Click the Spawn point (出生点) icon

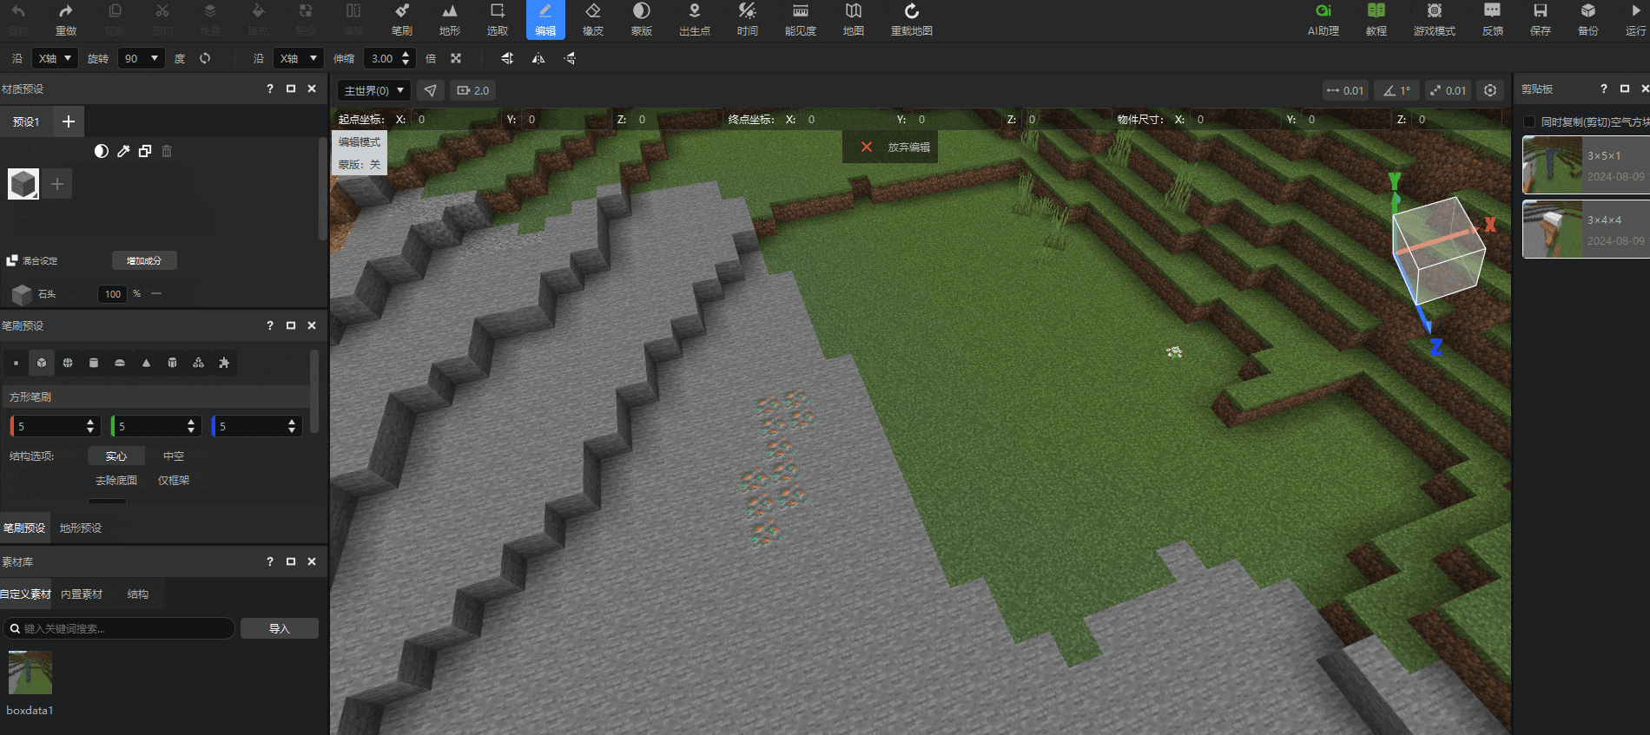pos(695,19)
